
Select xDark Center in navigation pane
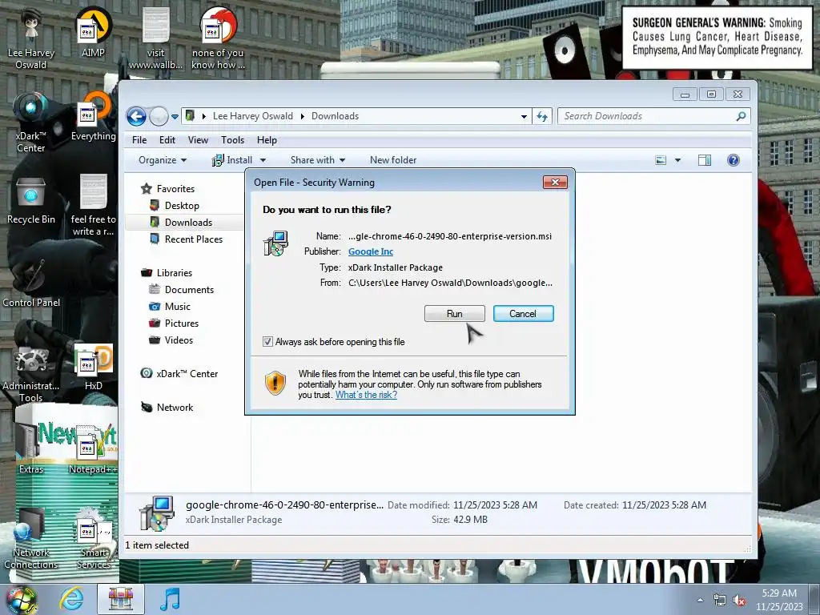pos(187,374)
